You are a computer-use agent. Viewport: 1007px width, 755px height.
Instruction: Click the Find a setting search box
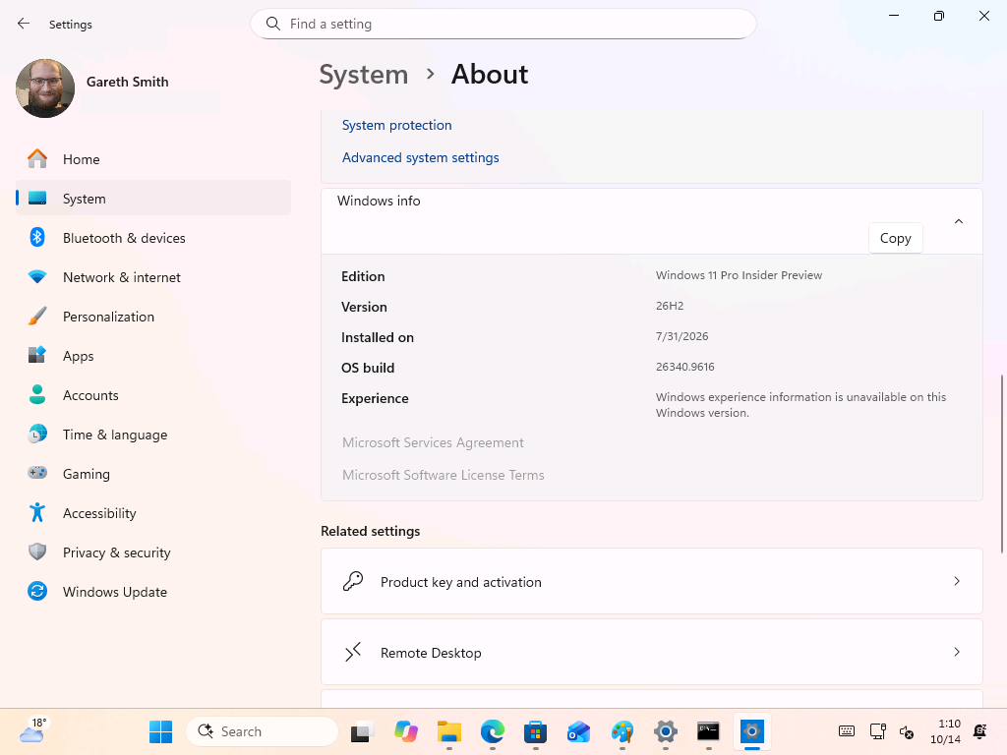(x=503, y=24)
